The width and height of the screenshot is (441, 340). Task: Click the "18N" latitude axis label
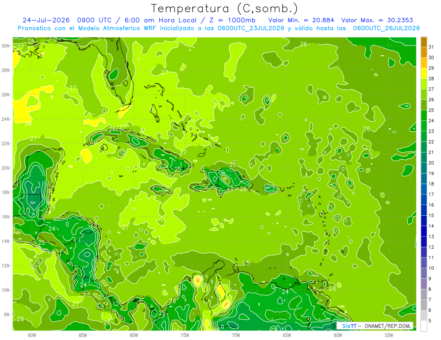(6, 192)
